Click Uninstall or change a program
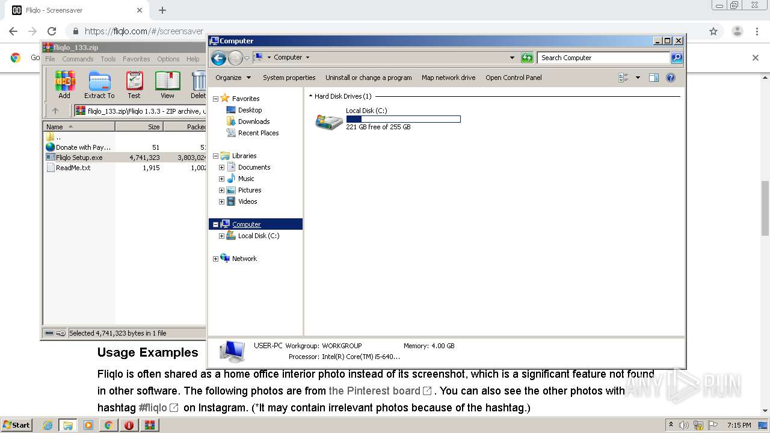The image size is (770, 433). (369, 78)
